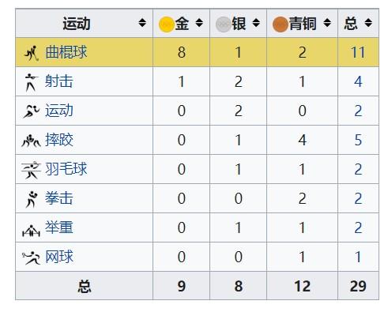
Task: Click the tennis pictogram icon
Action: pos(31,257)
